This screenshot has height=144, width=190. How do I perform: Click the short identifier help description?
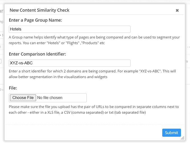point(92,74)
